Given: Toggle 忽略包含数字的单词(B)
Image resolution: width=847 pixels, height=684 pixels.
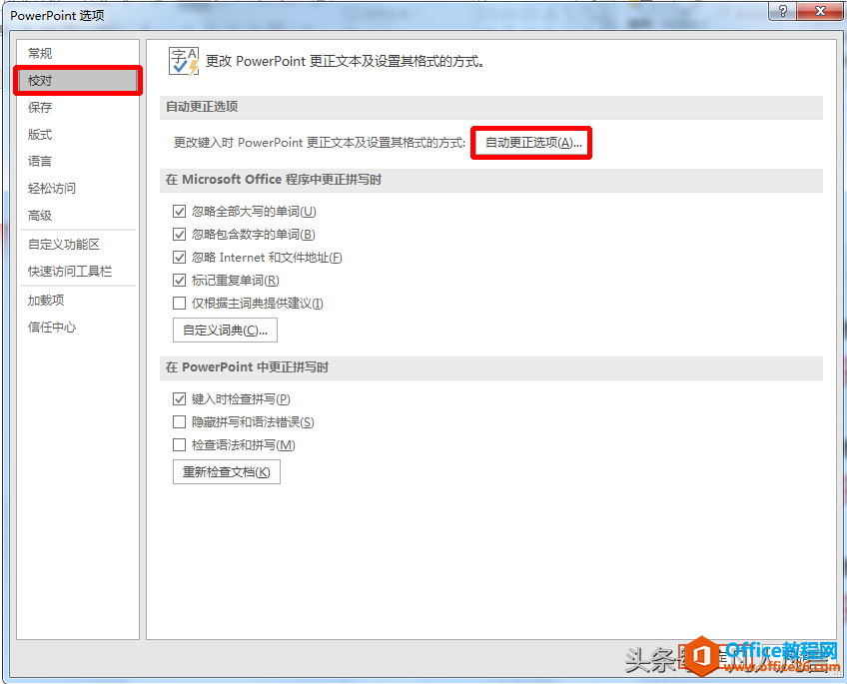Looking at the screenshot, I should [178, 234].
